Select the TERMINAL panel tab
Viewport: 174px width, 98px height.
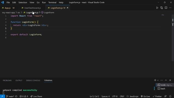pyautogui.click(x=48, y=81)
